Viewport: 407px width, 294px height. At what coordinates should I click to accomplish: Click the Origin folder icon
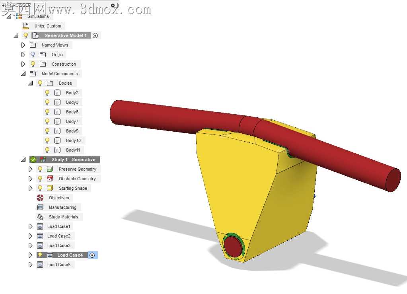tap(43, 55)
